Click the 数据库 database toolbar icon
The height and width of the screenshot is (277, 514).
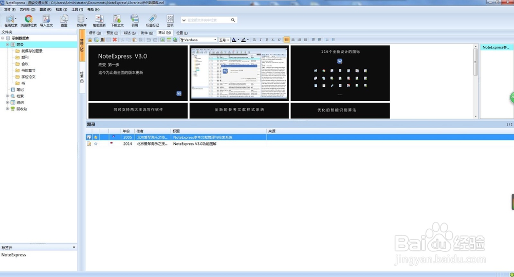[x=81, y=21]
